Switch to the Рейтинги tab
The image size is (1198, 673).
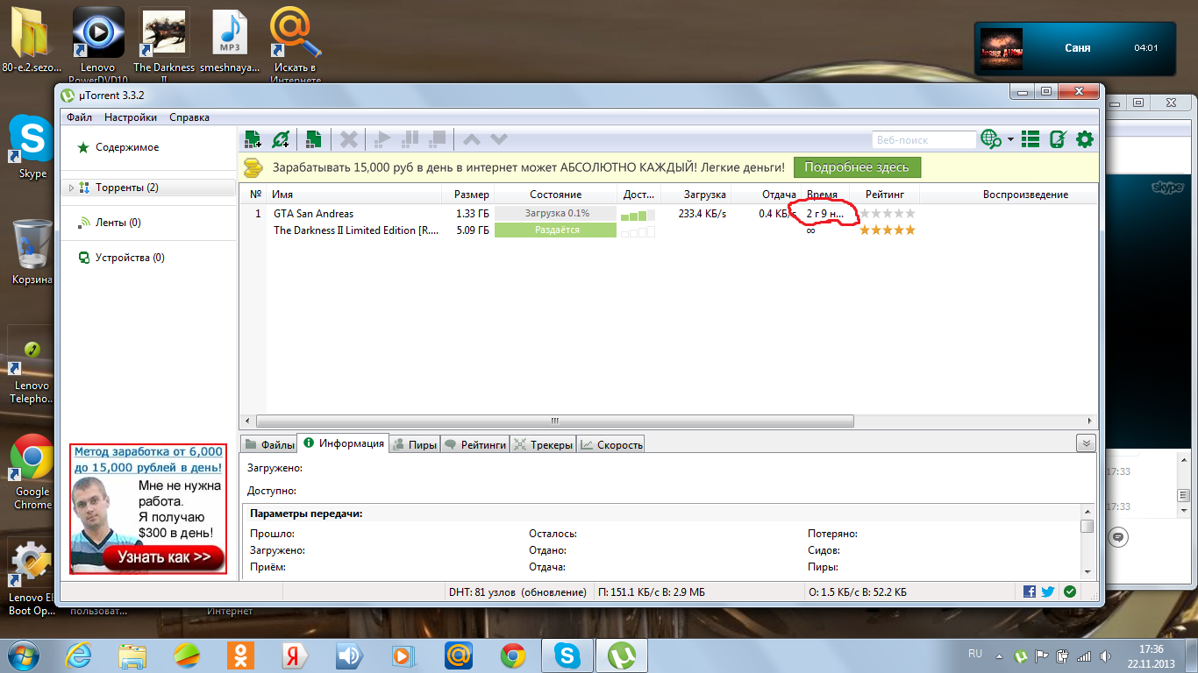click(x=474, y=444)
